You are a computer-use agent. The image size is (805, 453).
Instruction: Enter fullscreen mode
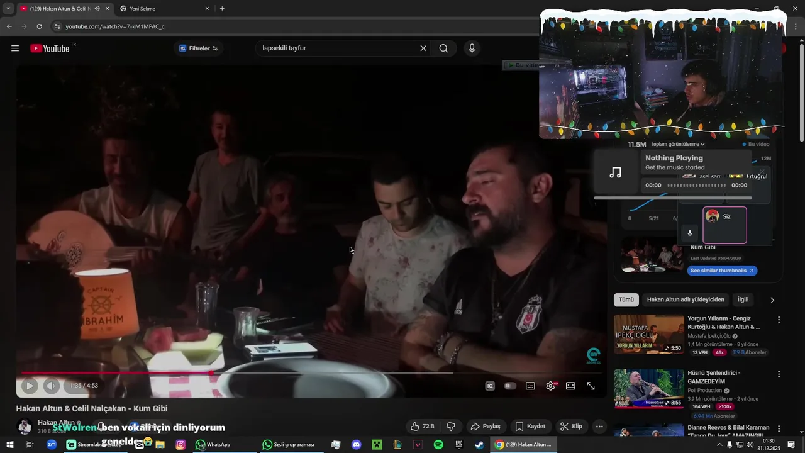click(591, 386)
